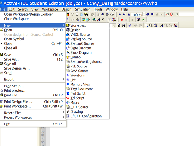Open the Tools menu
The image size is (194, 146).
point(98,9)
